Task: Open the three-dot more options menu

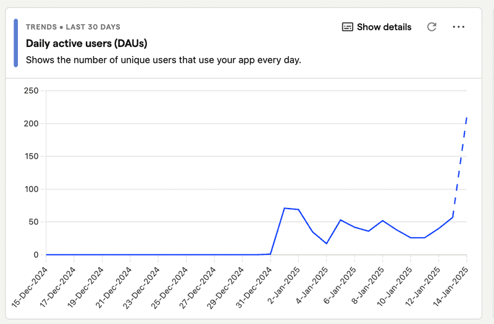Action: click(x=459, y=27)
